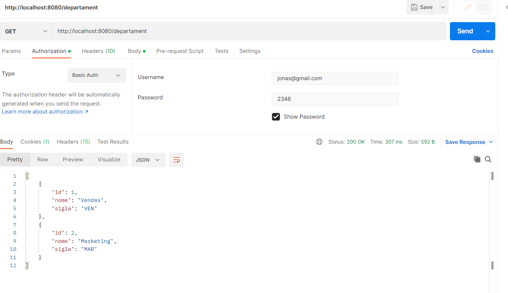Uncheck the Show Password checkbox
Image resolution: width=508 pixels, height=293 pixels.
276,116
